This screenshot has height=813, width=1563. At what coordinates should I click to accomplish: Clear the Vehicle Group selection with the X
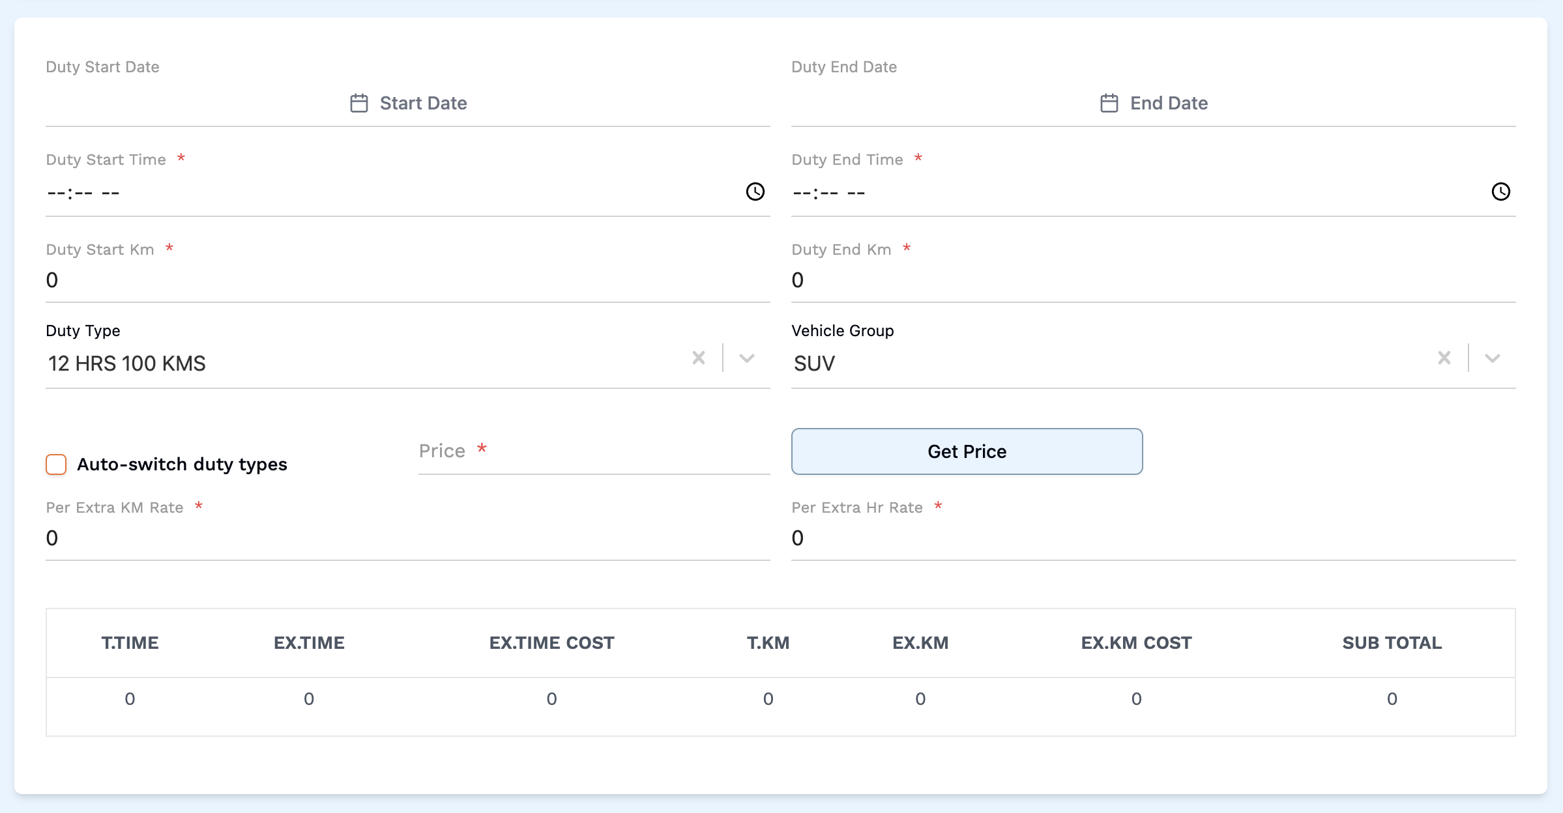click(x=1444, y=358)
